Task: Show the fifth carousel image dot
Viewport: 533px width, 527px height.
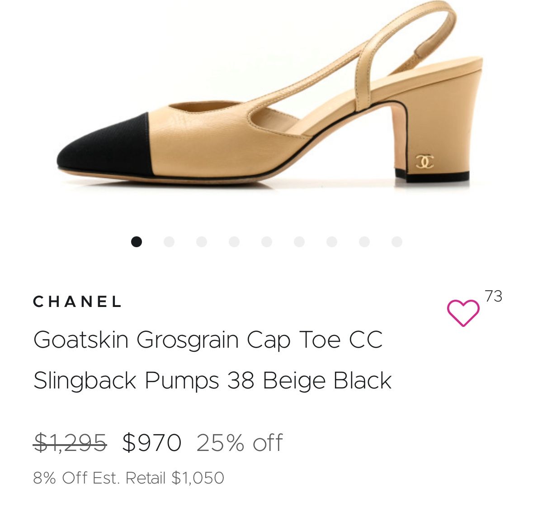Action: [x=267, y=242]
